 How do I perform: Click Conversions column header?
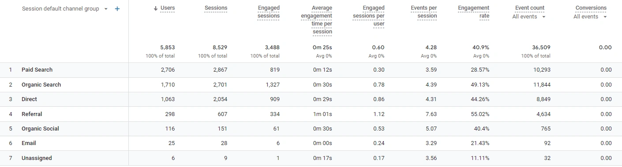pos(591,8)
